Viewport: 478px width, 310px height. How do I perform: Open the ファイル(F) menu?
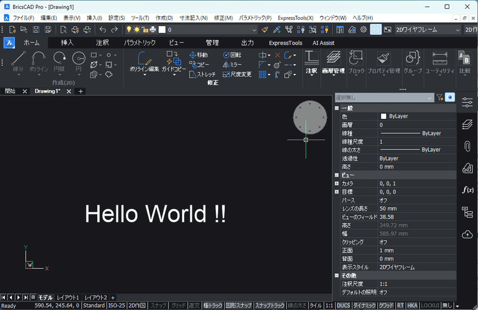click(x=23, y=18)
